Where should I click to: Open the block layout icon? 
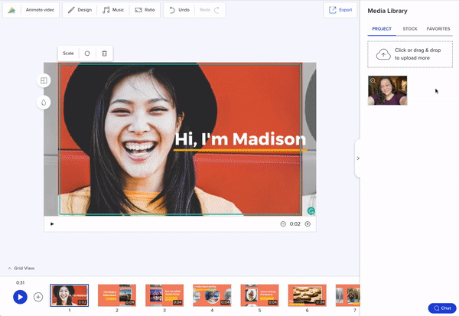point(44,80)
